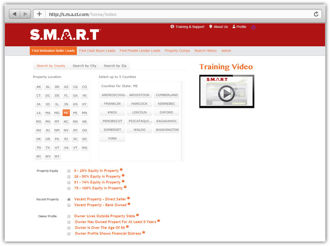Click info icon beside 26 - 50% Equity
This screenshot has height=246, width=330.
pyautogui.click(x=123, y=175)
